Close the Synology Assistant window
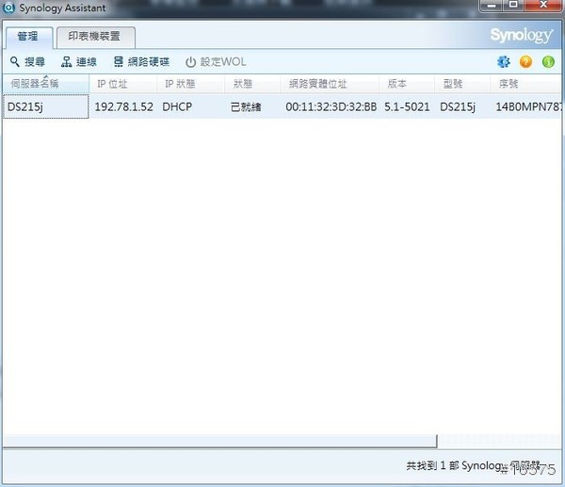The height and width of the screenshot is (487, 565). (x=543, y=6)
